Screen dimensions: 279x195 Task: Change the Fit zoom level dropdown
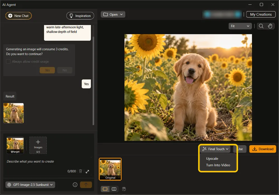(240, 26)
